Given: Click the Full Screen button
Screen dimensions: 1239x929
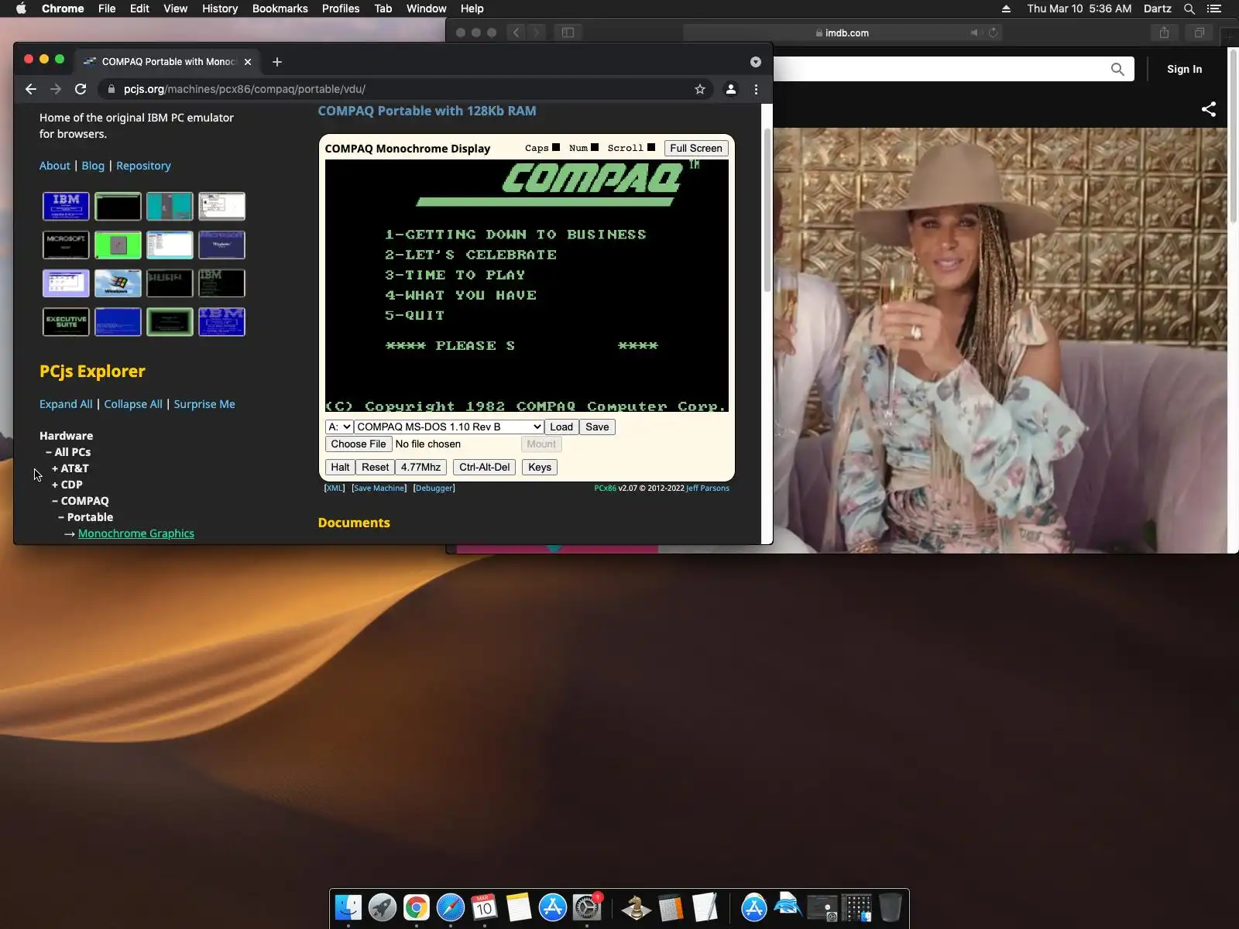Looking at the screenshot, I should pos(696,148).
